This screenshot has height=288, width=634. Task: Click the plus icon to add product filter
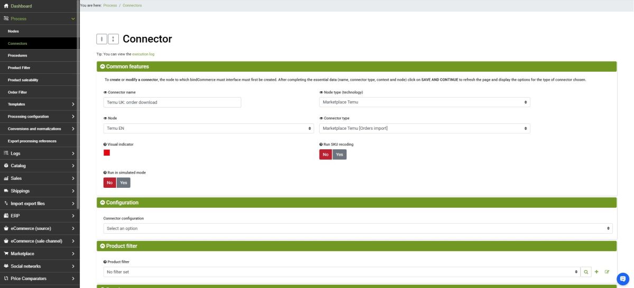[596, 272]
